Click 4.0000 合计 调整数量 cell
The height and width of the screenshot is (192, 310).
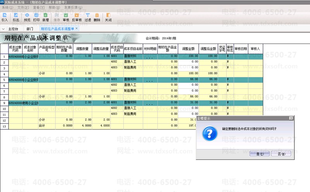tap(83, 126)
